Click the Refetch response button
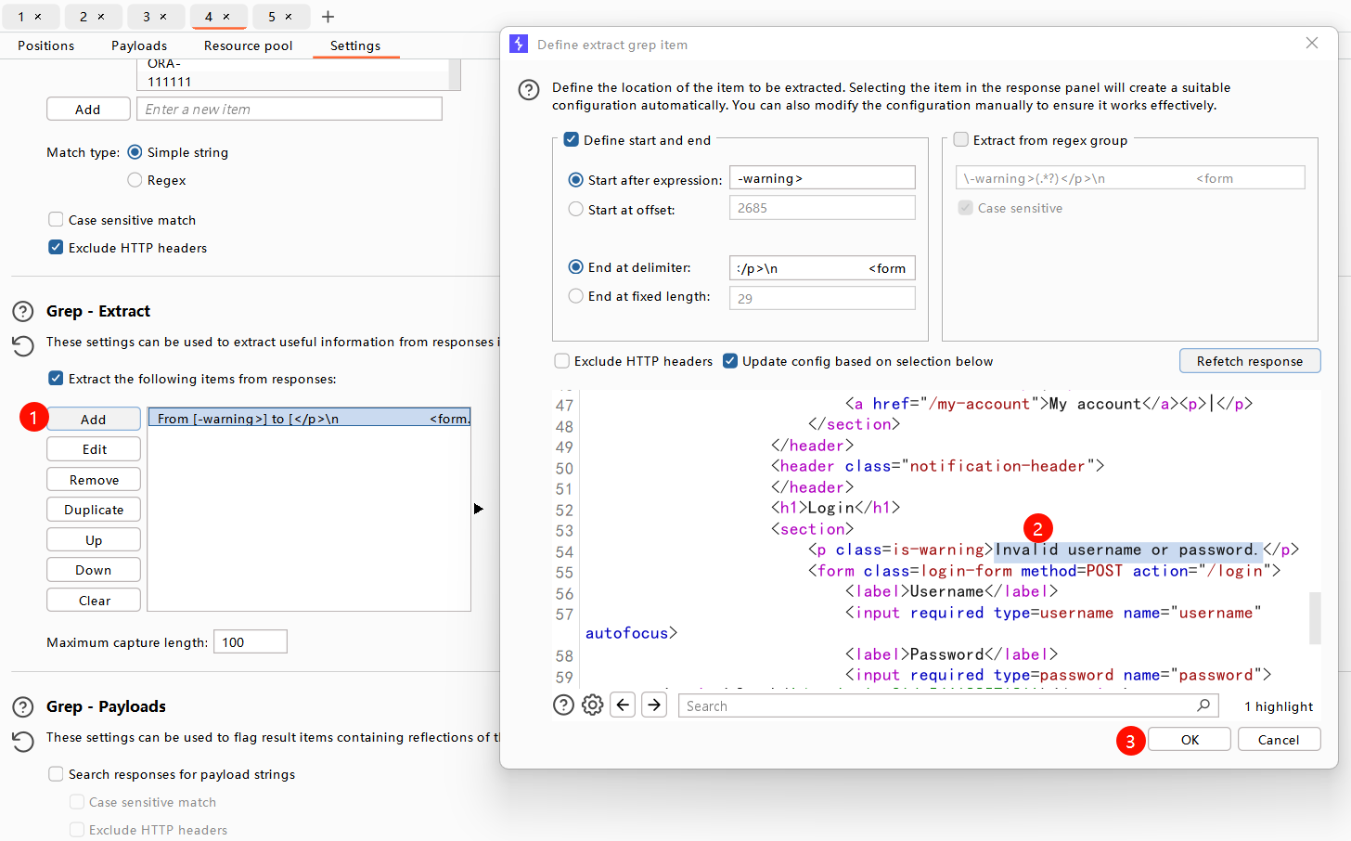The height and width of the screenshot is (841, 1351). tap(1249, 361)
